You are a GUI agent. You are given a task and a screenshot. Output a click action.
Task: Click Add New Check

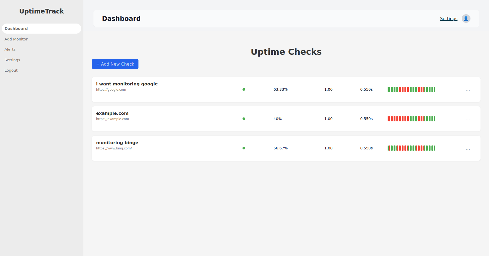click(x=115, y=64)
